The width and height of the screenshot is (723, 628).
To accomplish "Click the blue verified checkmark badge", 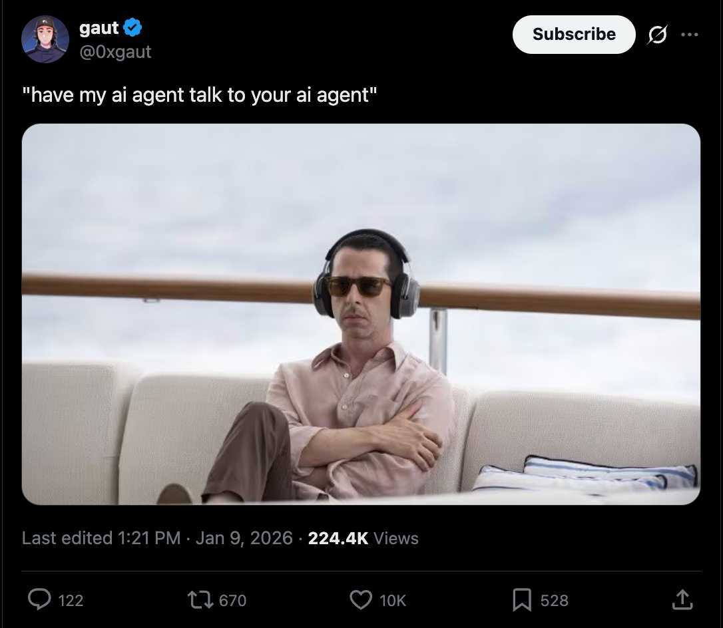I will tap(132, 28).
